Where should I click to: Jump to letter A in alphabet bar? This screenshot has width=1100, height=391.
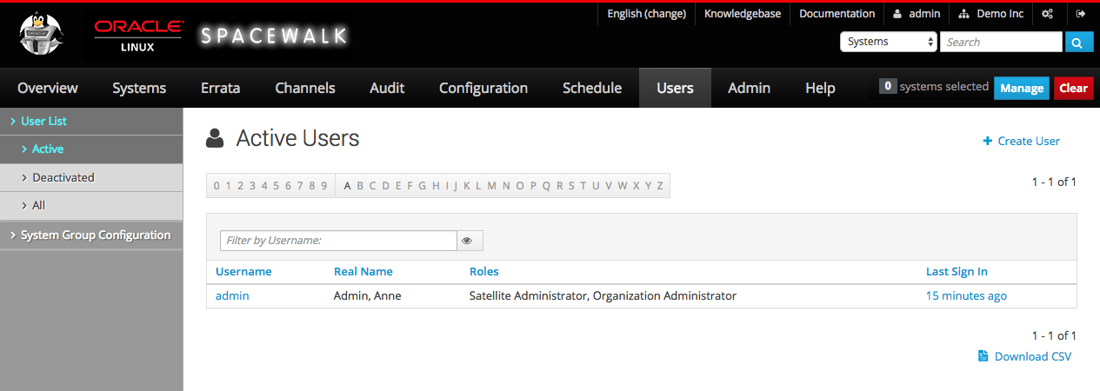348,185
